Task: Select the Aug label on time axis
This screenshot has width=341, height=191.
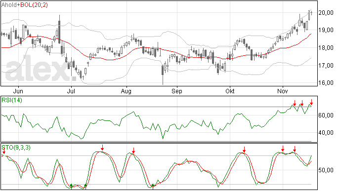Action: coord(126,91)
